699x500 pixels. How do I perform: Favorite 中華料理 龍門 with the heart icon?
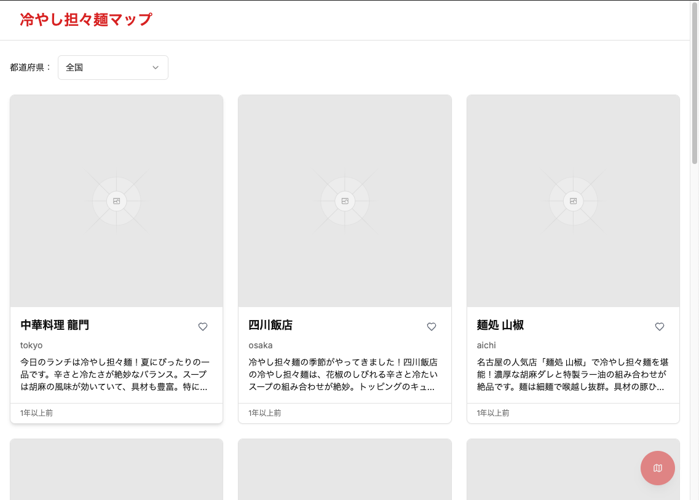[203, 326]
